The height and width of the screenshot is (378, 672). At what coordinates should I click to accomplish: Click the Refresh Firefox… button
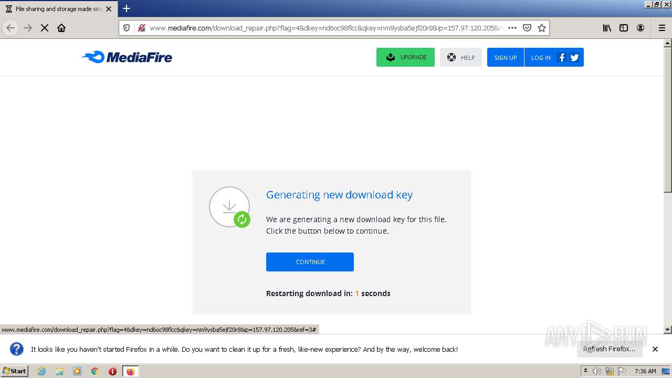click(x=609, y=349)
